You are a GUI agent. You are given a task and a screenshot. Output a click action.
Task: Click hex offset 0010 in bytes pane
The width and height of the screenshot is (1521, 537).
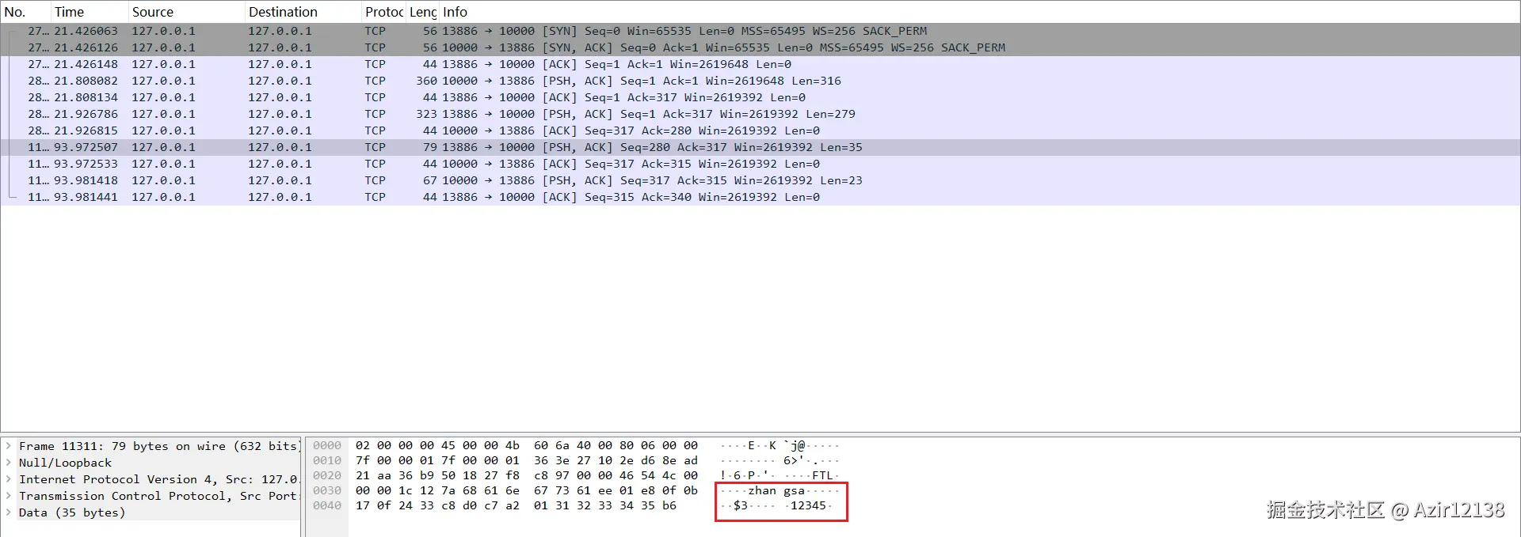(x=327, y=460)
